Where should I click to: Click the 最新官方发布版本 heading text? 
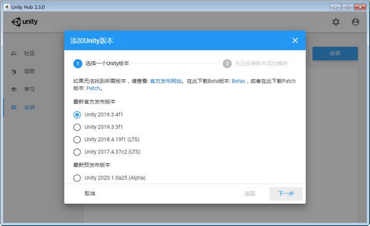pos(94,102)
